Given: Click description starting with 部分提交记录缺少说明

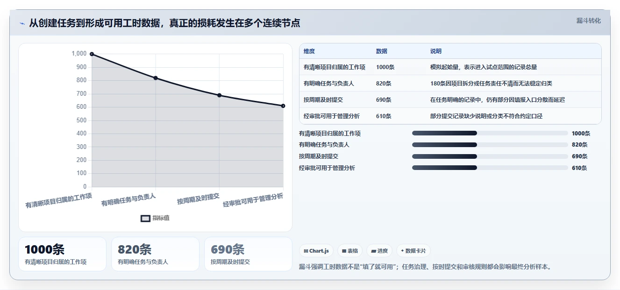Looking at the screenshot, I should click(x=486, y=116).
